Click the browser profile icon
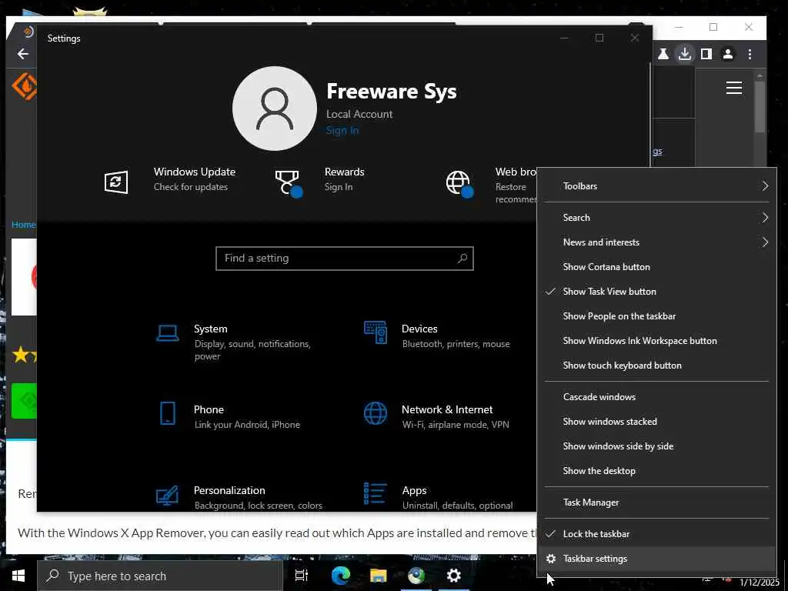This screenshot has height=591, width=788. tap(728, 54)
